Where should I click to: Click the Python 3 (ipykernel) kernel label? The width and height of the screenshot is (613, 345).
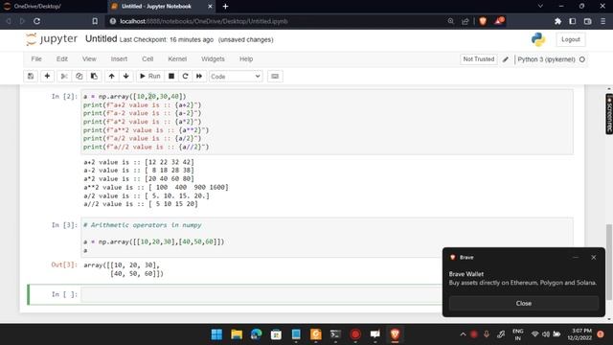pos(546,59)
